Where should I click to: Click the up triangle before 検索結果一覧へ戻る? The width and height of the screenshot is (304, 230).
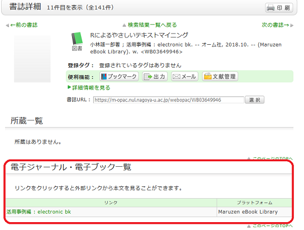124,25
